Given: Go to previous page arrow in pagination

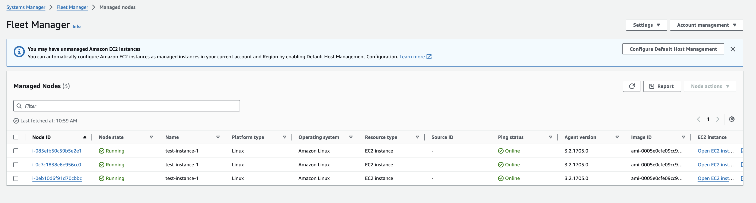Looking at the screenshot, I should coord(699,119).
